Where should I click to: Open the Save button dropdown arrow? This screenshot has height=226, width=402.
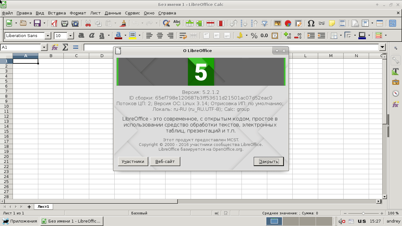44,23
